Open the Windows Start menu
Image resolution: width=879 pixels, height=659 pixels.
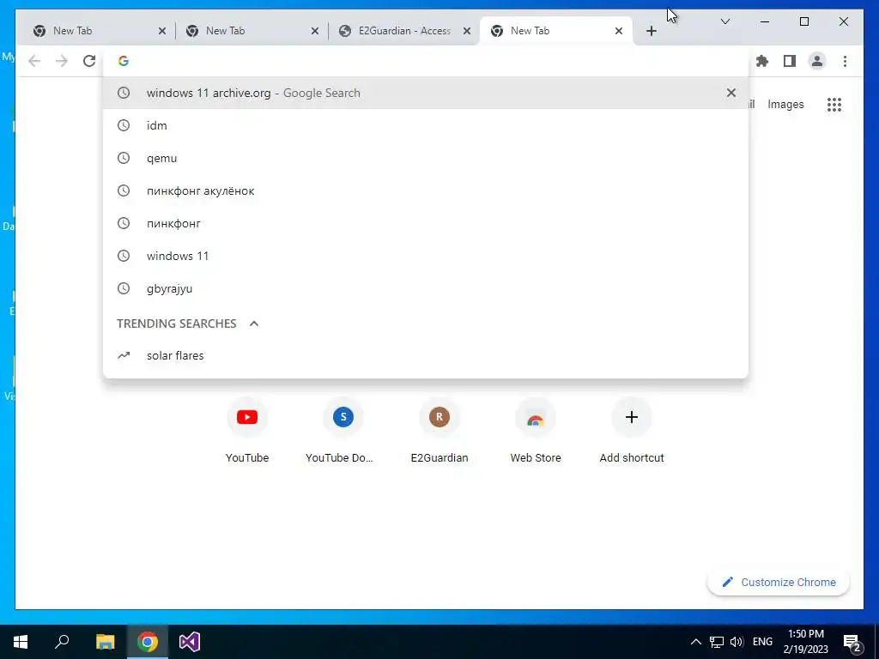[x=21, y=642]
